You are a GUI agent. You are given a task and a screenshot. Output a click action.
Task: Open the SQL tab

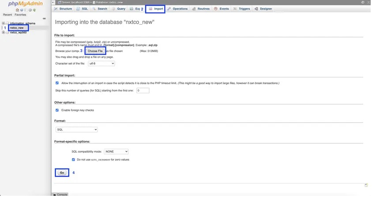[82, 9]
